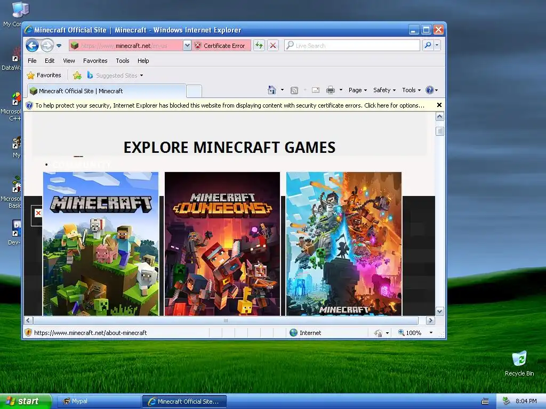Open the Favorites menu
The height and width of the screenshot is (409, 546).
click(x=95, y=61)
